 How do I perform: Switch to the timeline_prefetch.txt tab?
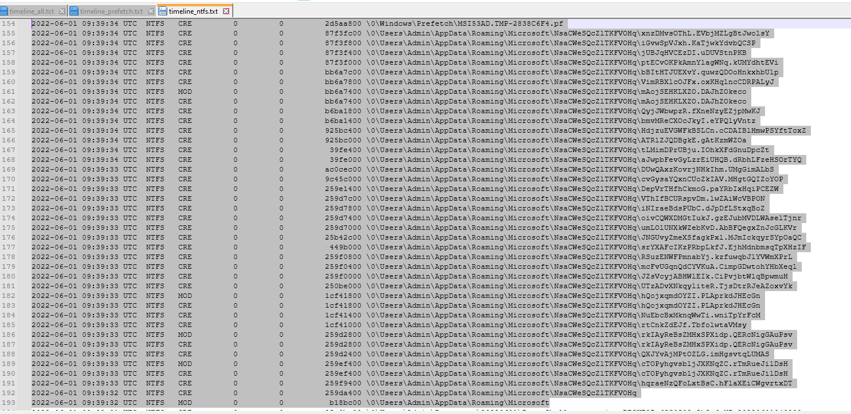tap(111, 11)
